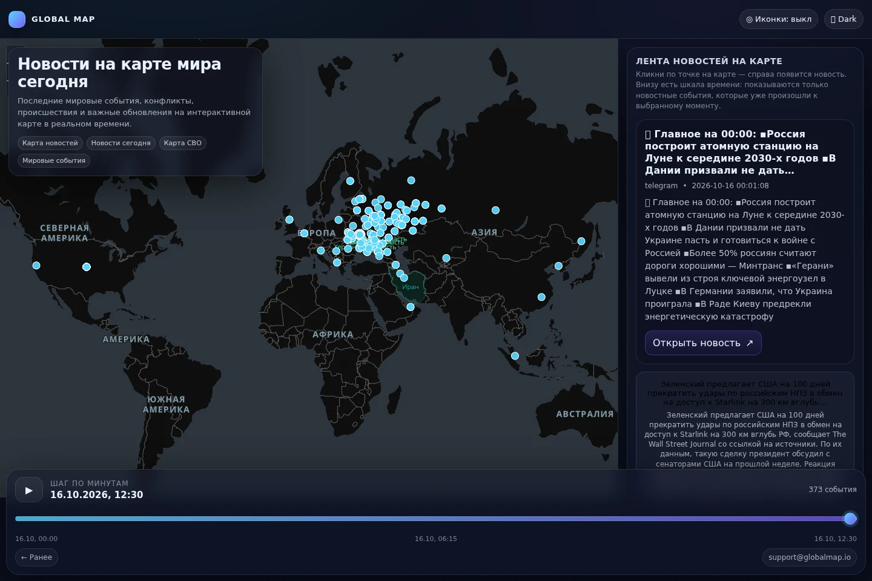Open the support@globalmap.io link

(809, 557)
